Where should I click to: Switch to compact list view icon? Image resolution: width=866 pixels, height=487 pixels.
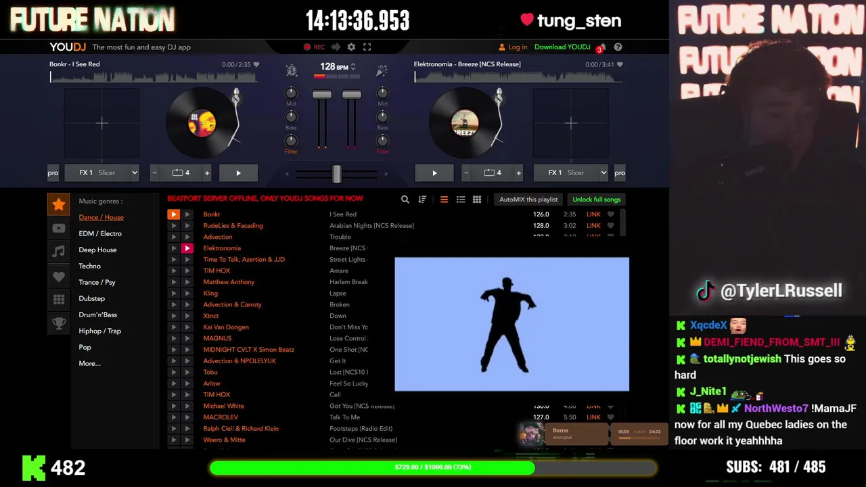click(x=445, y=200)
